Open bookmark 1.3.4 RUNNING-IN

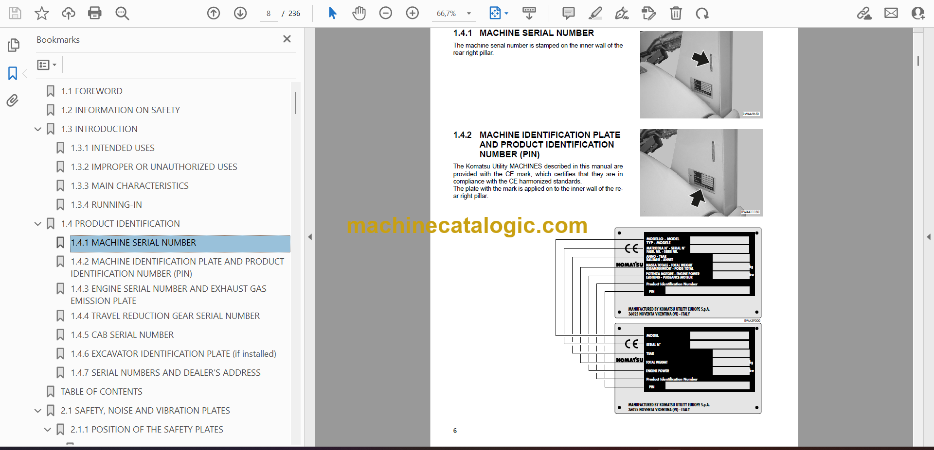(x=106, y=205)
